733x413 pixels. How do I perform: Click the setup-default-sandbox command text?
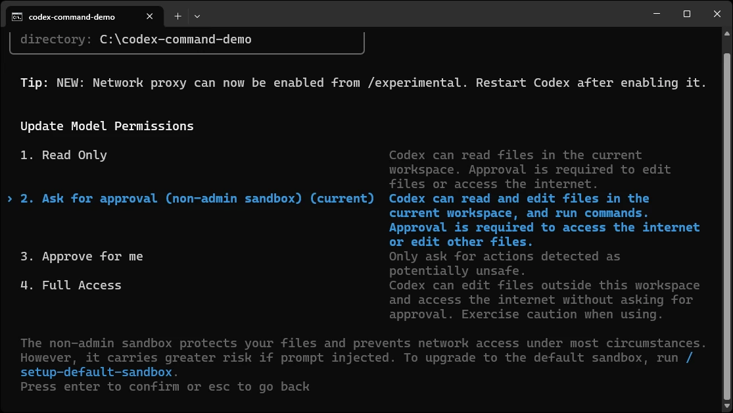pyautogui.click(x=96, y=372)
